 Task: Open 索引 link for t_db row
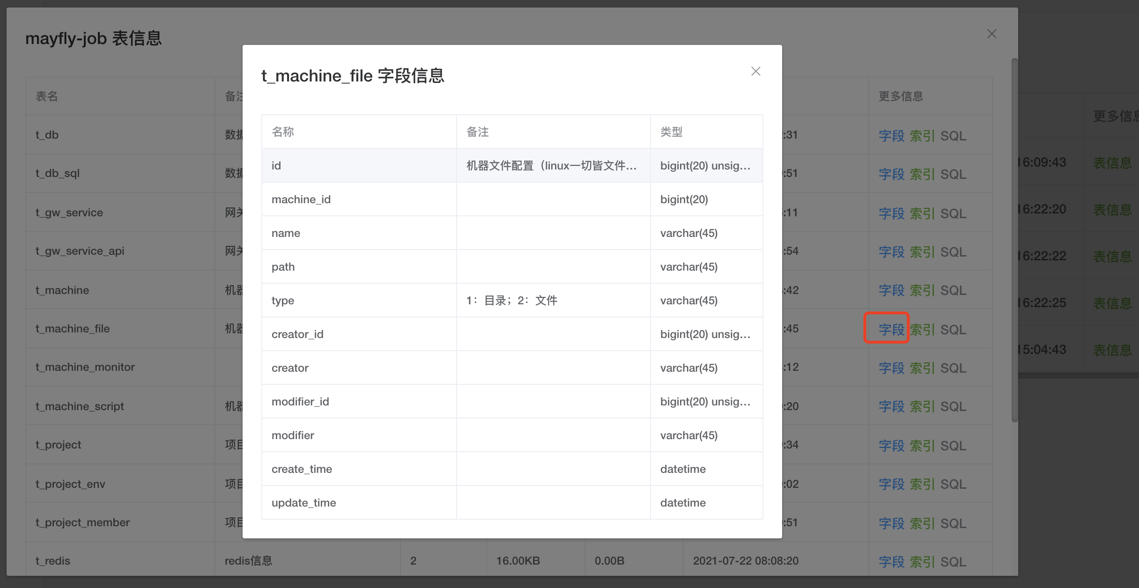(x=922, y=136)
